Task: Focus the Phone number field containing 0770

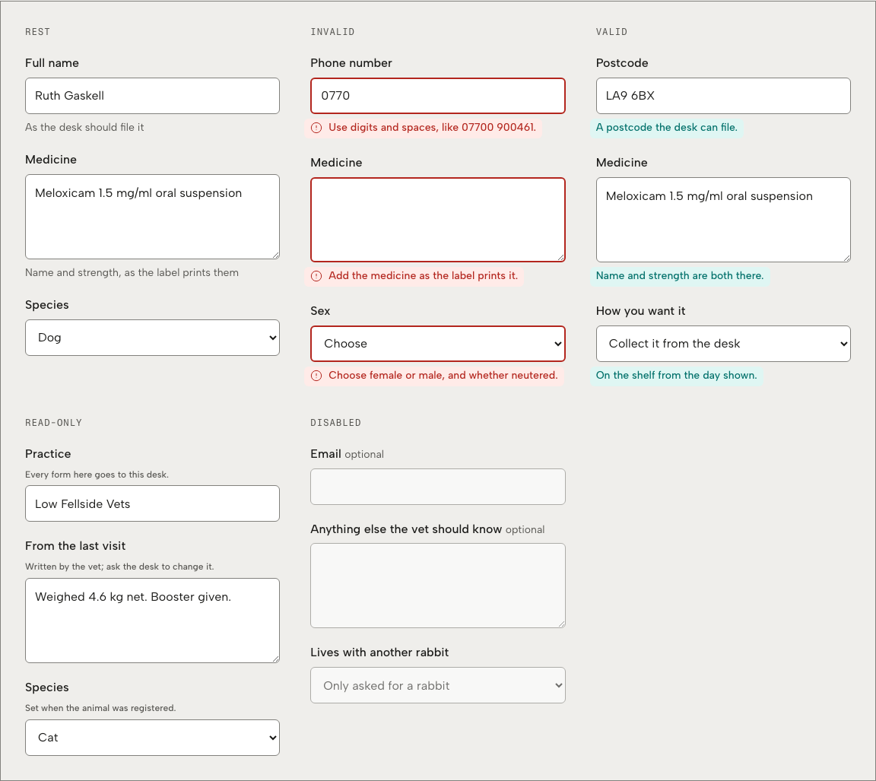Action: 438,96
